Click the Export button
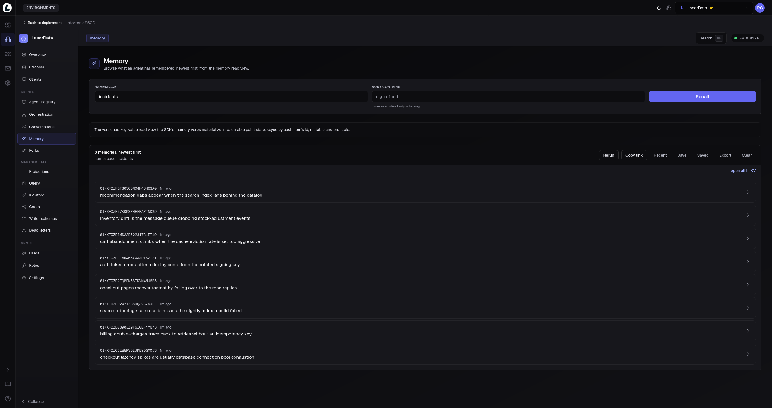Screen dimensions: 772x408 coord(725,155)
